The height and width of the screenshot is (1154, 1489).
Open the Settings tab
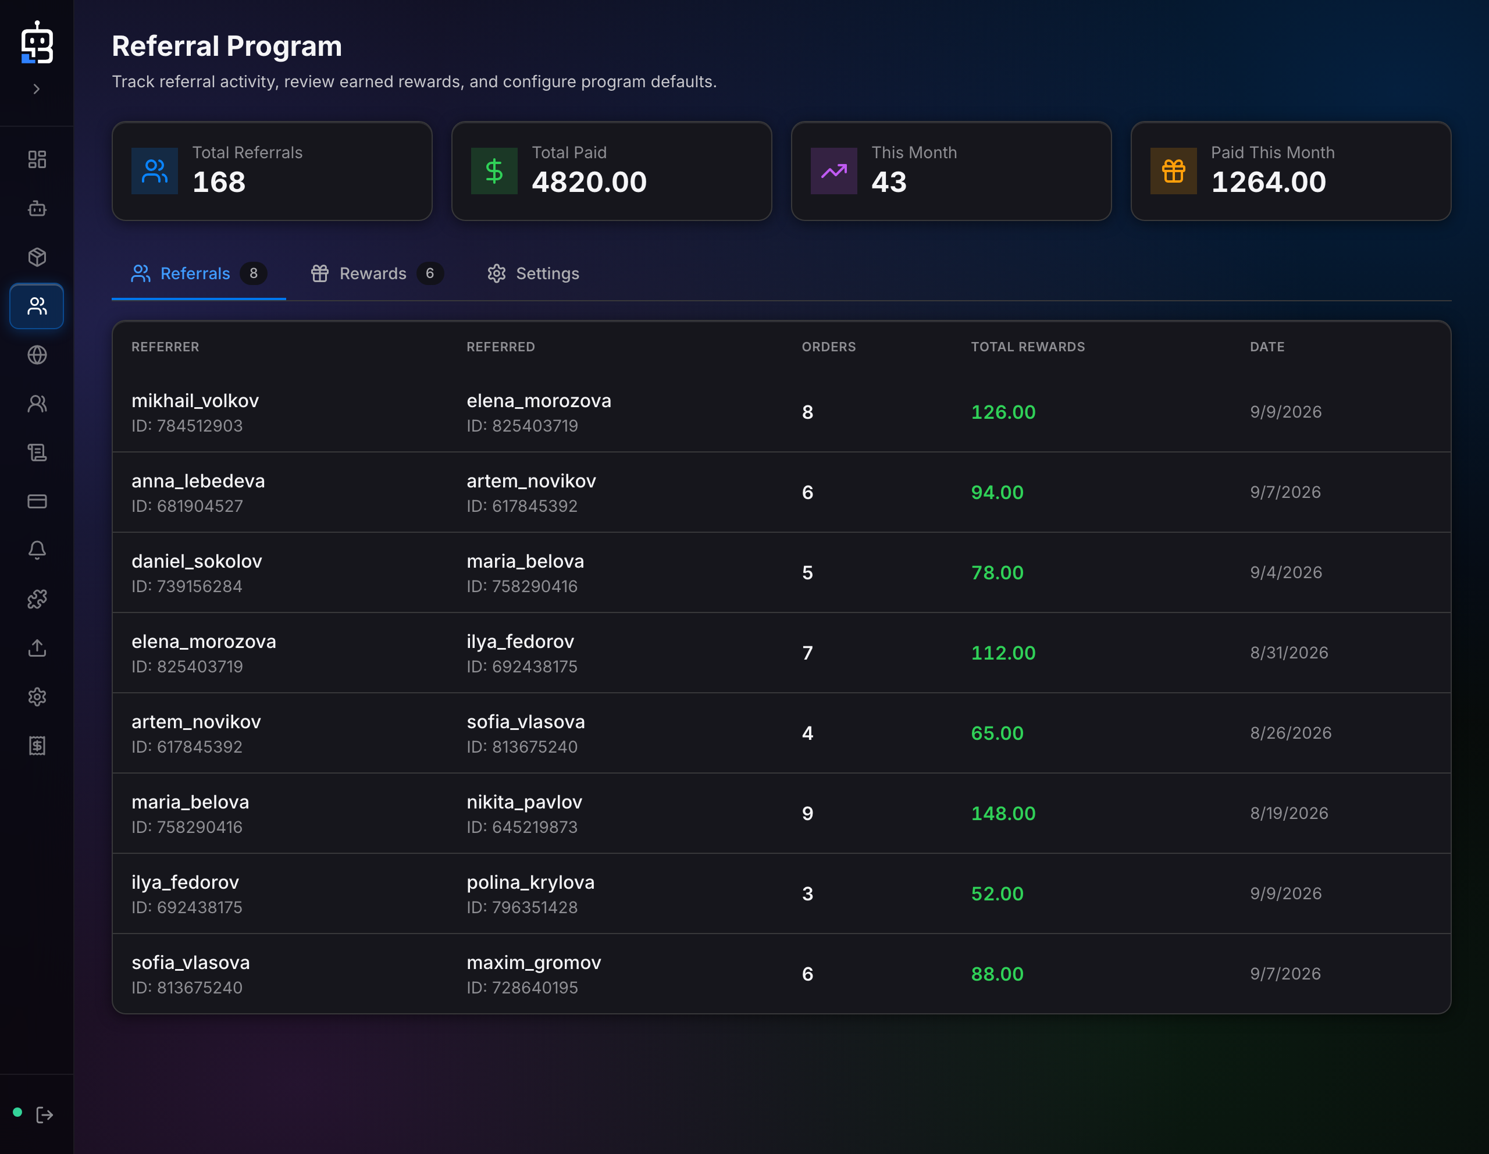click(x=533, y=273)
